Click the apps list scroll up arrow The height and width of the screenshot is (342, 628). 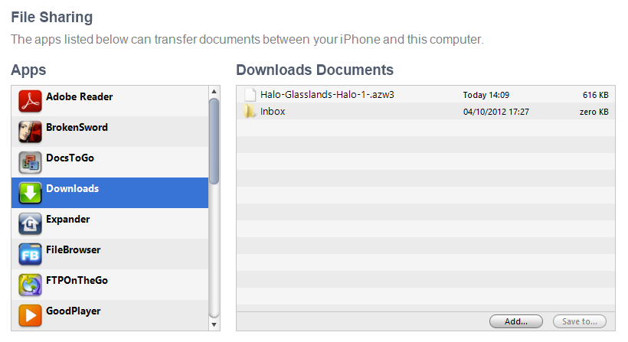214,92
